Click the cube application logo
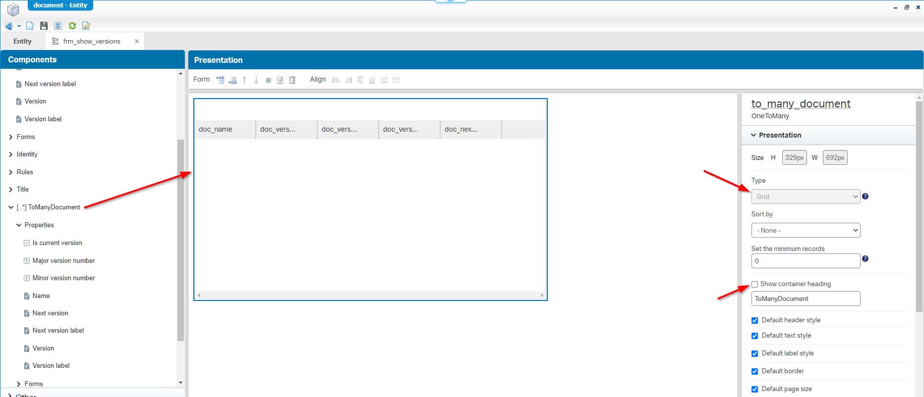The height and width of the screenshot is (397, 924). click(x=13, y=9)
